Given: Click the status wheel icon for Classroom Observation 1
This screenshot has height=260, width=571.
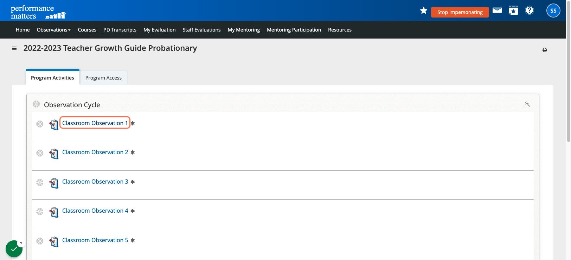Looking at the screenshot, I should (x=40, y=124).
